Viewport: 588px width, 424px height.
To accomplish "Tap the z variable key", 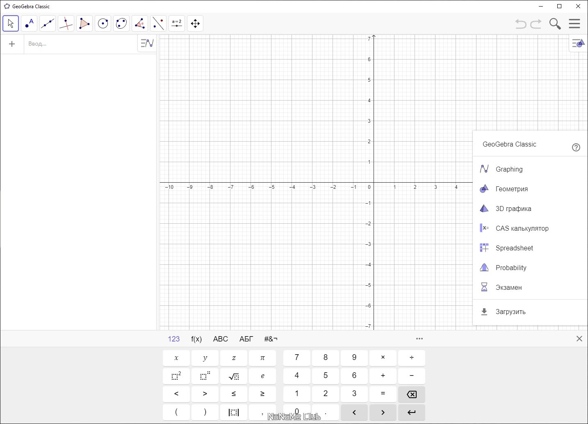I will (x=234, y=358).
